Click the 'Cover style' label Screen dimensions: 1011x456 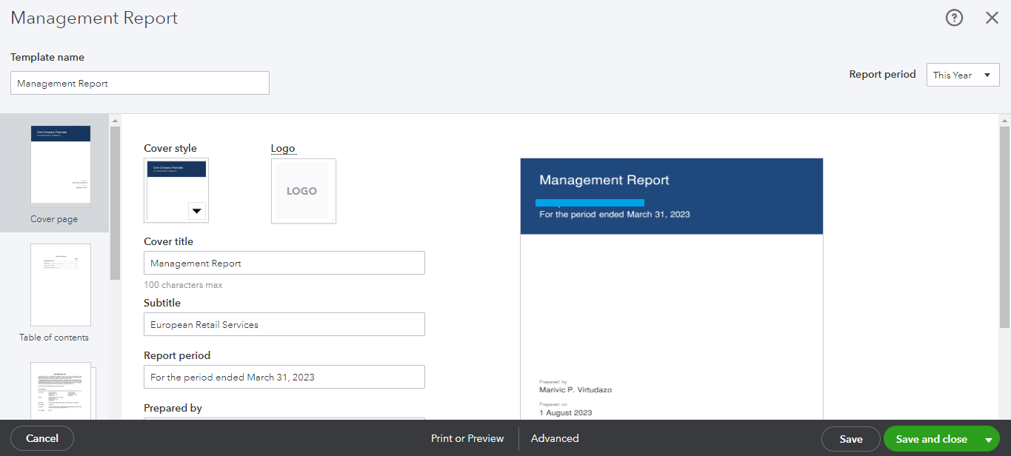point(170,148)
